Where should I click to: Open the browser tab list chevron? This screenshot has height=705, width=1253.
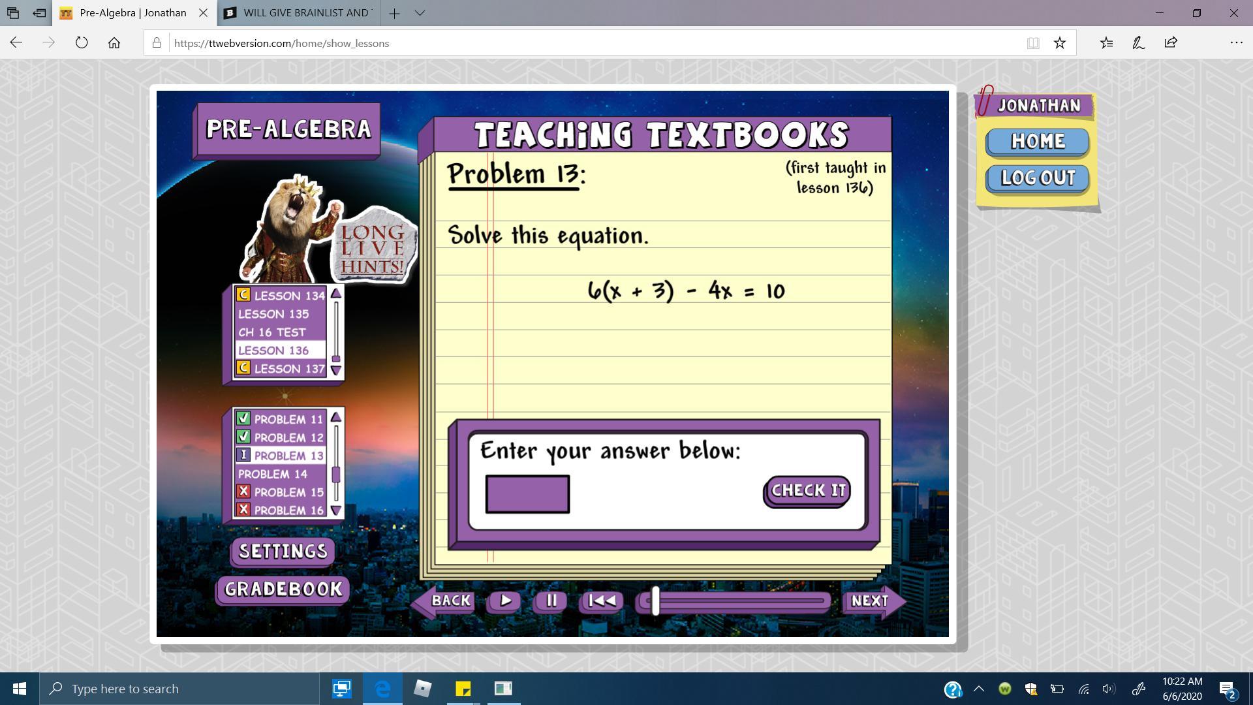point(420,13)
